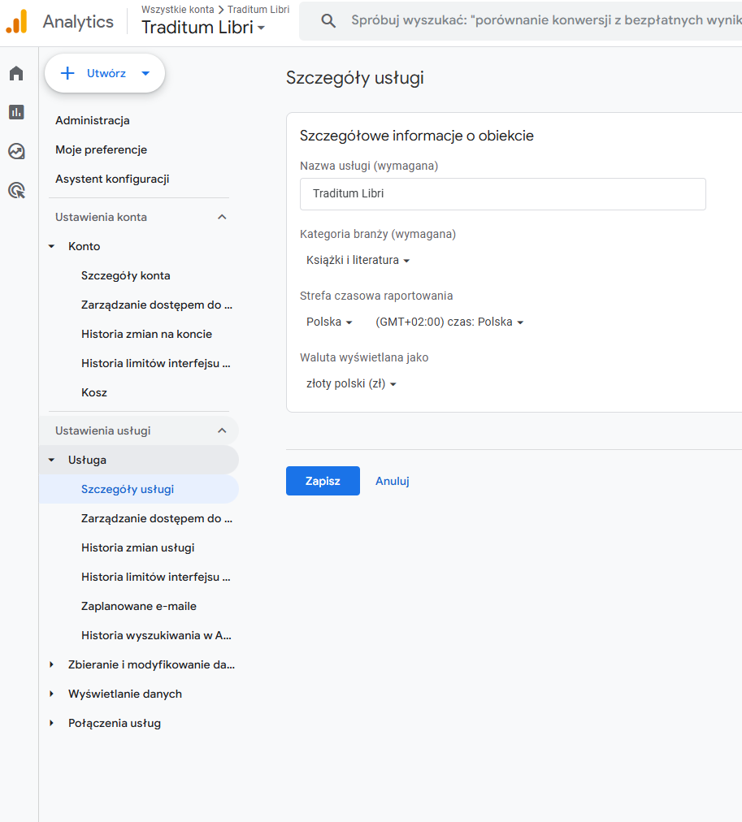This screenshot has height=822, width=742.
Task: Open Szczegóły konta menu item
Action: tap(125, 275)
